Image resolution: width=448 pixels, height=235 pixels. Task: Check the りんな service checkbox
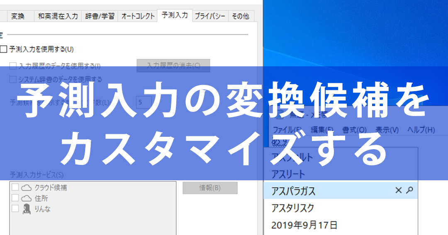pyautogui.click(x=15, y=208)
